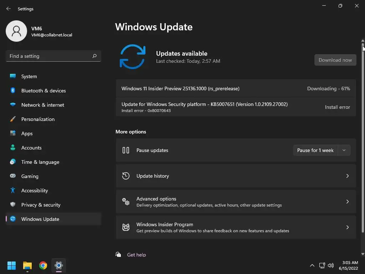This screenshot has width=365, height=274.
Task: Click the Windows Insider Program cat icon
Action: [x=126, y=227]
